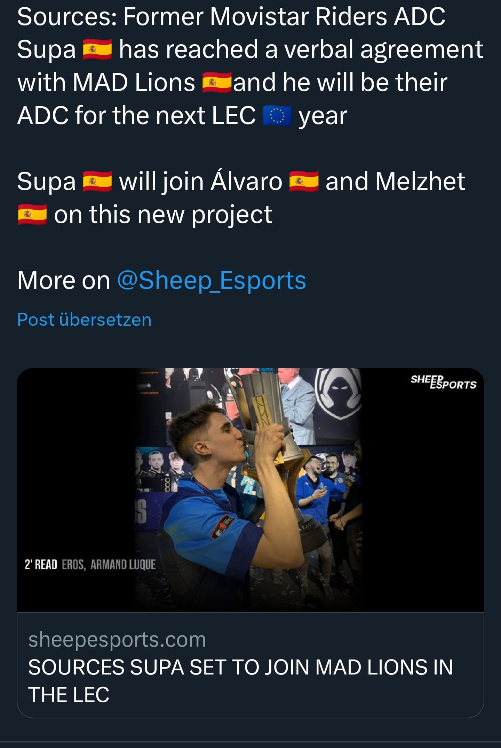
Task: Tap Post übersetzen to translate
Action: click(85, 319)
